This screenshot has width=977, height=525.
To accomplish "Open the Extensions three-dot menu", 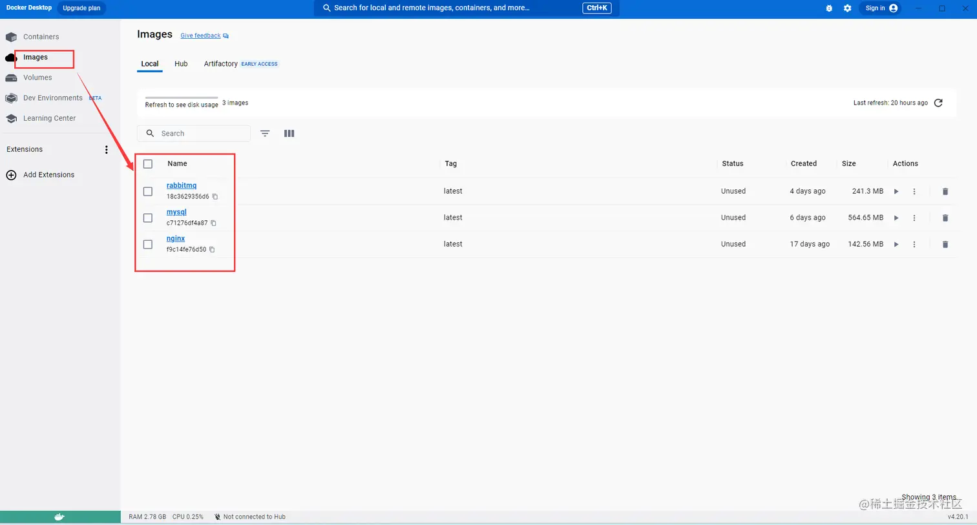I will coord(107,150).
